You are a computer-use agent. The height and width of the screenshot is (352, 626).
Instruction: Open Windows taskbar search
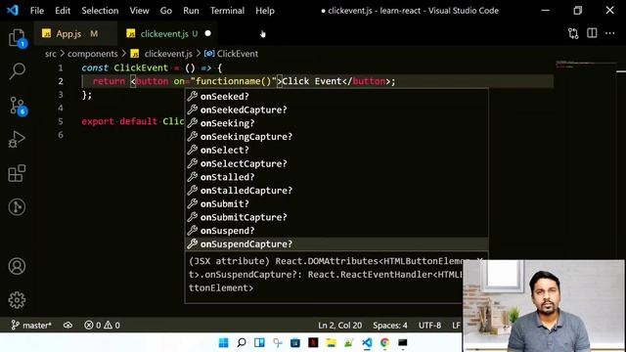tap(242, 342)
